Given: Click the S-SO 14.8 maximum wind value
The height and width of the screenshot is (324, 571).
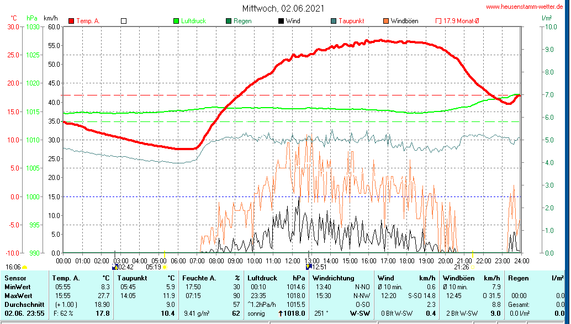Looking at the screenshot, I should pos(422,296).
